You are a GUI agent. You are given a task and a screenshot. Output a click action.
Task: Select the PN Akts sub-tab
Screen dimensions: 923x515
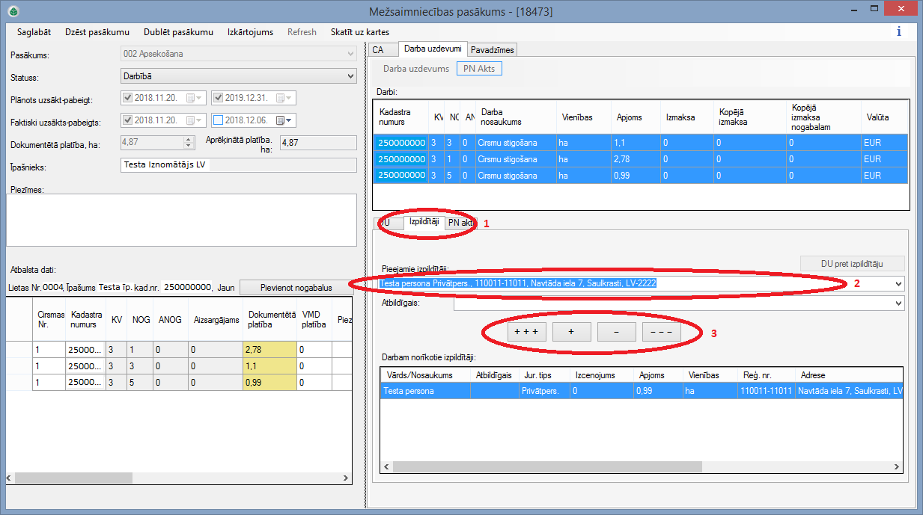(x=478, y=68)
